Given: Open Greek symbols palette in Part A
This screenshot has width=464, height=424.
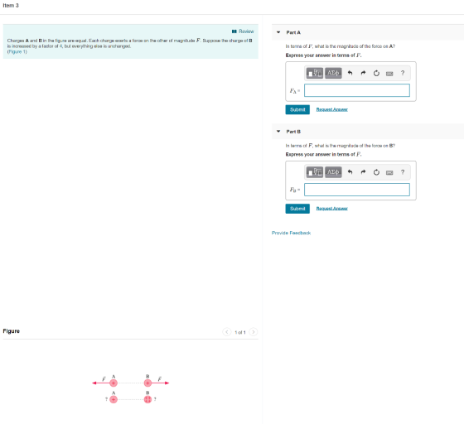Looking at the screenshot, I should tap(333, 73).
